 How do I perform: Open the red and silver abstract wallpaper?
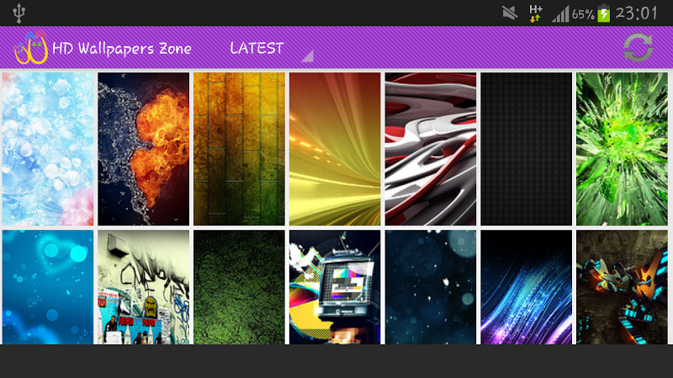(431, 149)
